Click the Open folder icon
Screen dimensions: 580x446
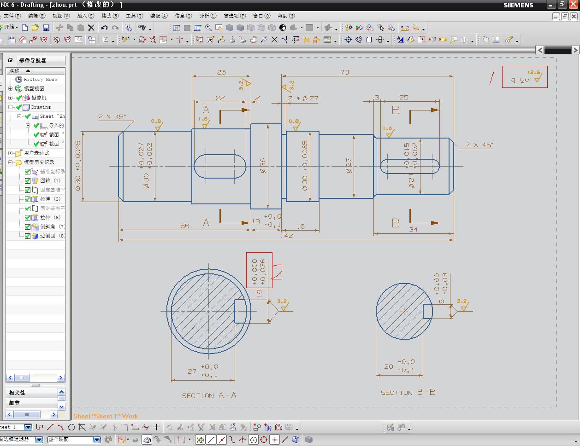pyautogui.click(x=35, y=28)
